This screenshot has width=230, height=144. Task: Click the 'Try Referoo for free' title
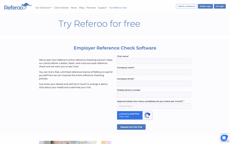pyautogui.click(x=99, y=24)
